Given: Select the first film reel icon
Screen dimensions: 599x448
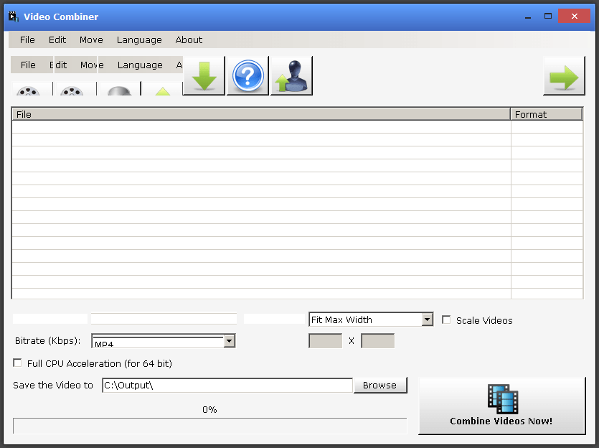Looking at the screenshot, I should click(29, 91).
